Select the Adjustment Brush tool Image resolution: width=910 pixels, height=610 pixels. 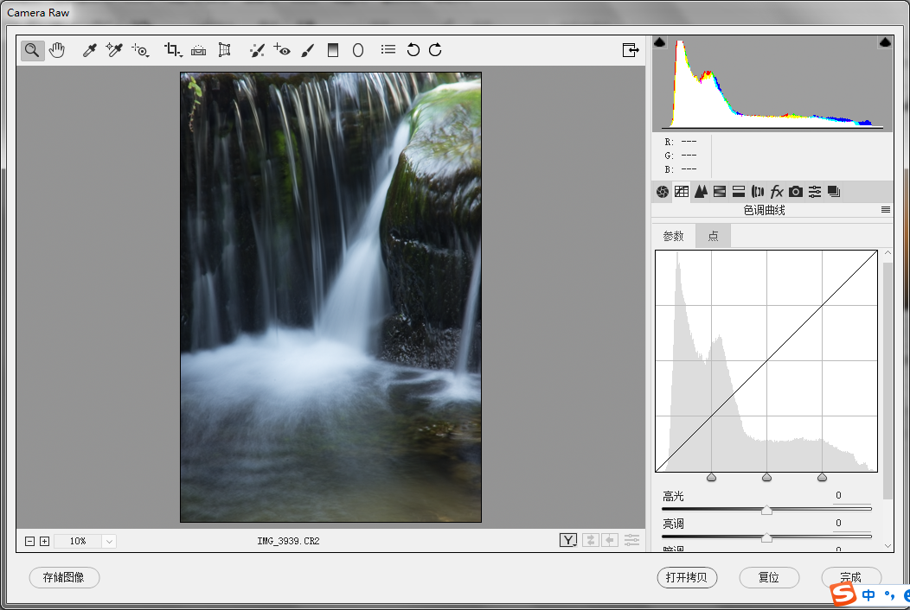click(x=308, y=50)
